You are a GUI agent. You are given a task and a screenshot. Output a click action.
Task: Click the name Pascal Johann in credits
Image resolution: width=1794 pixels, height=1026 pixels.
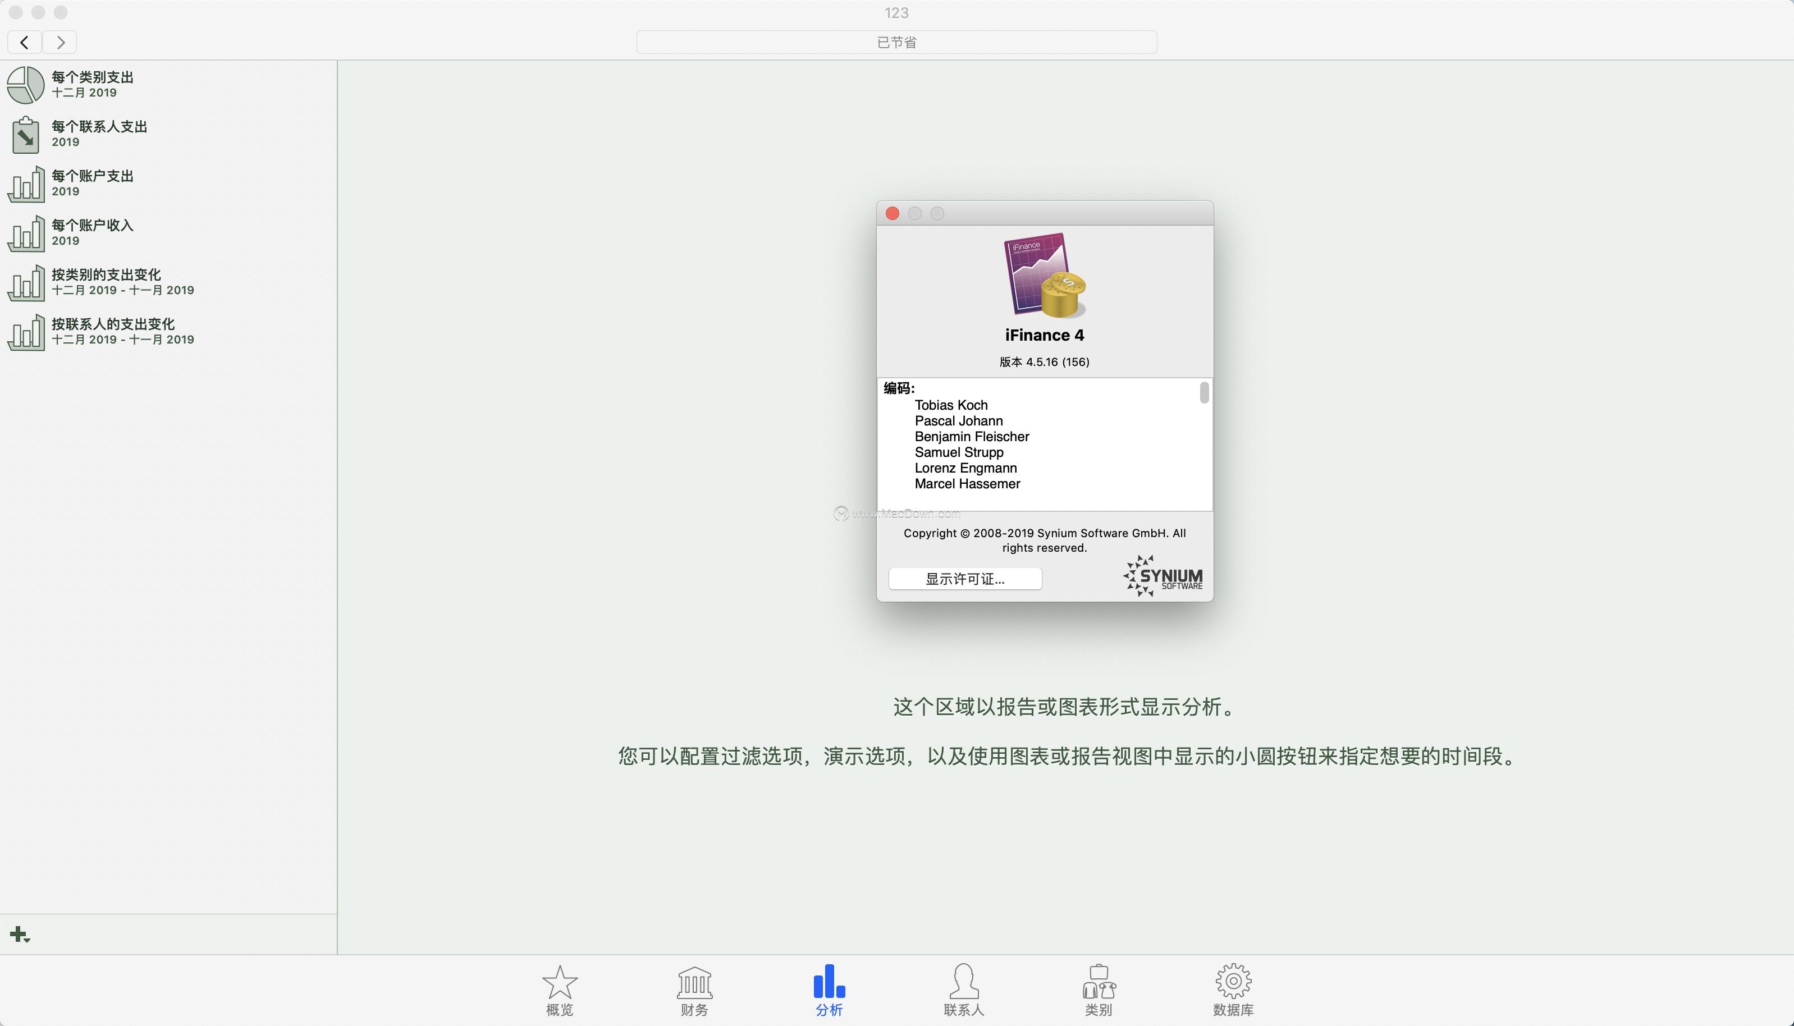coord(958,421)
